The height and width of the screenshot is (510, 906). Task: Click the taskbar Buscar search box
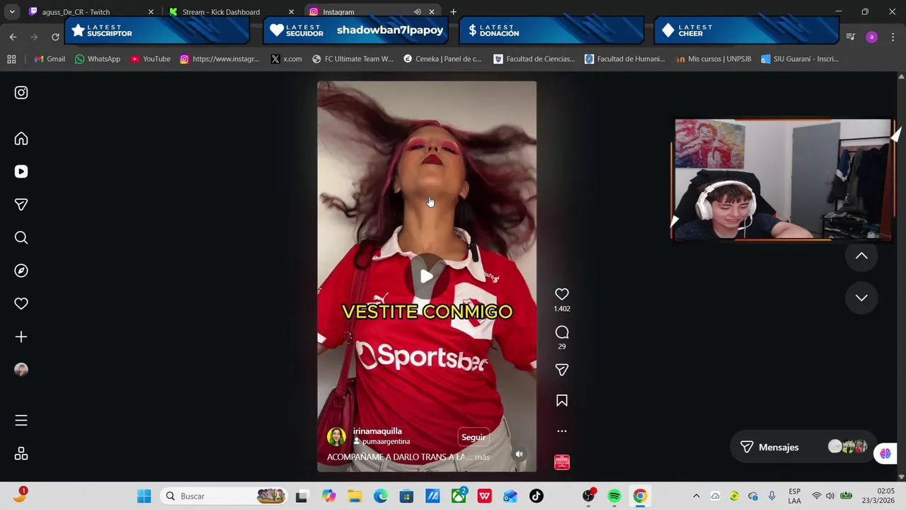tap(224, 497)
